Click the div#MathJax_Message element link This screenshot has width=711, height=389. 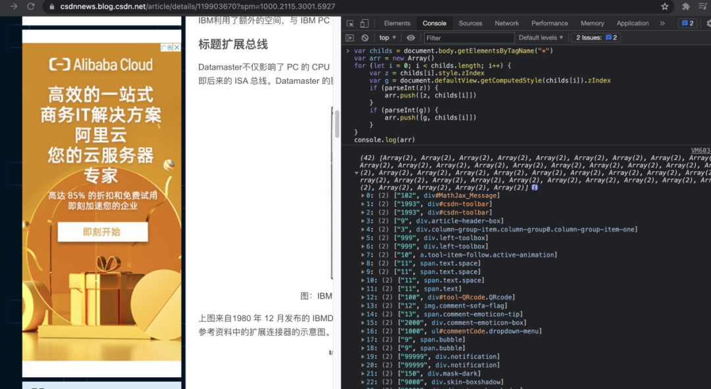(460, 195)
